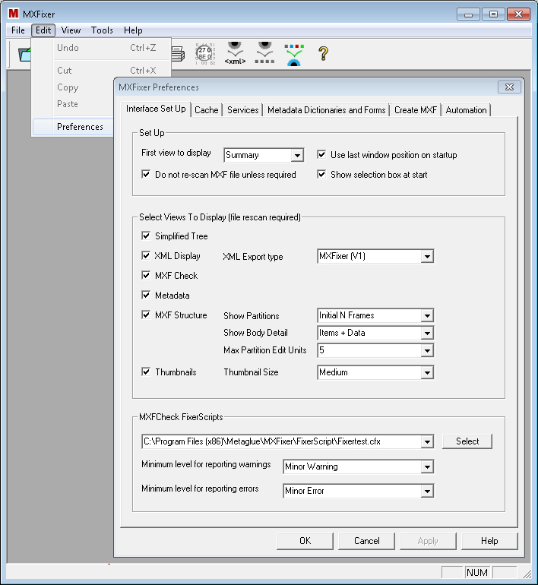Open the View menu
Screen dimensions: 538x585
point(71,30)
